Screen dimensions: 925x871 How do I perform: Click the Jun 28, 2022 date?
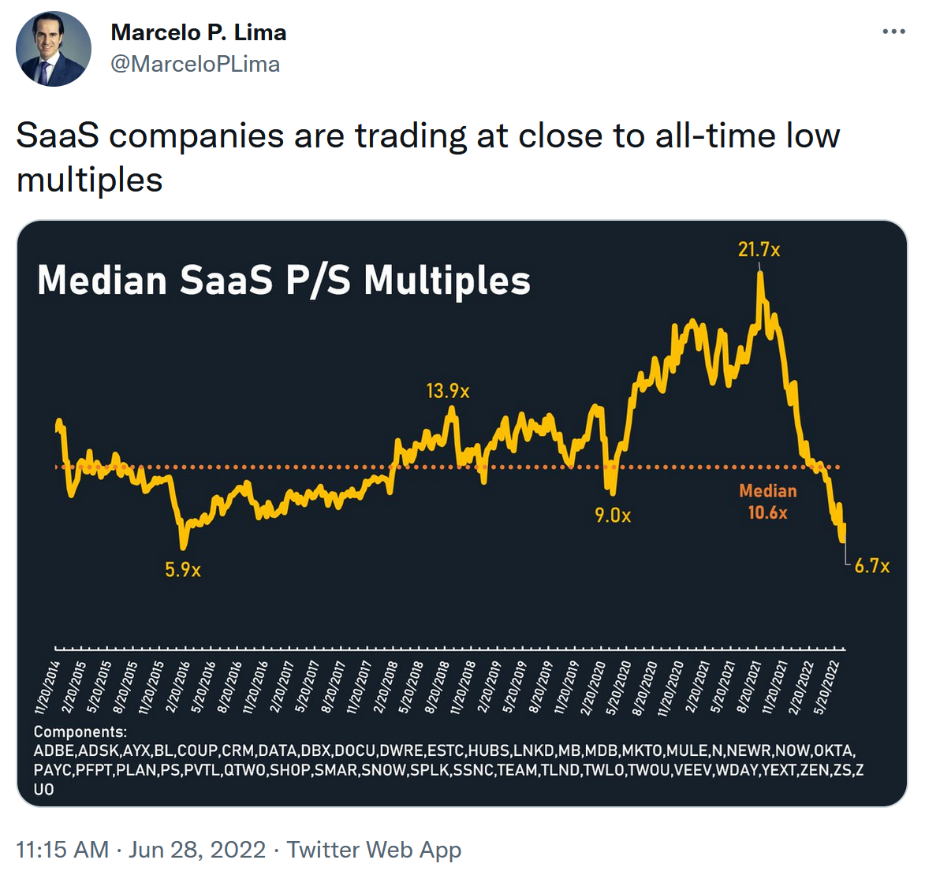(197, 850)
